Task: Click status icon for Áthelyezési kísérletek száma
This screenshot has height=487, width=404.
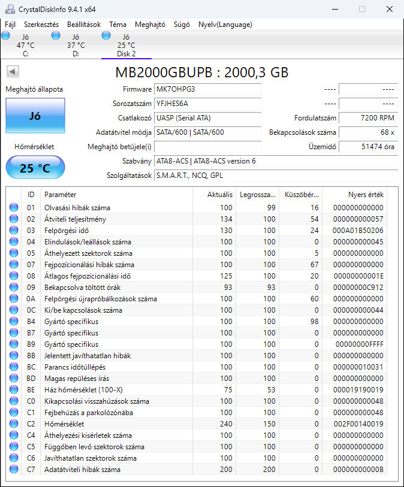Action: (14, 435)
